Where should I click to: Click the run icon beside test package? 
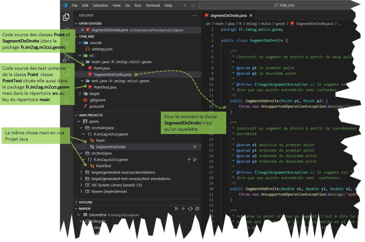coord(195,160)
